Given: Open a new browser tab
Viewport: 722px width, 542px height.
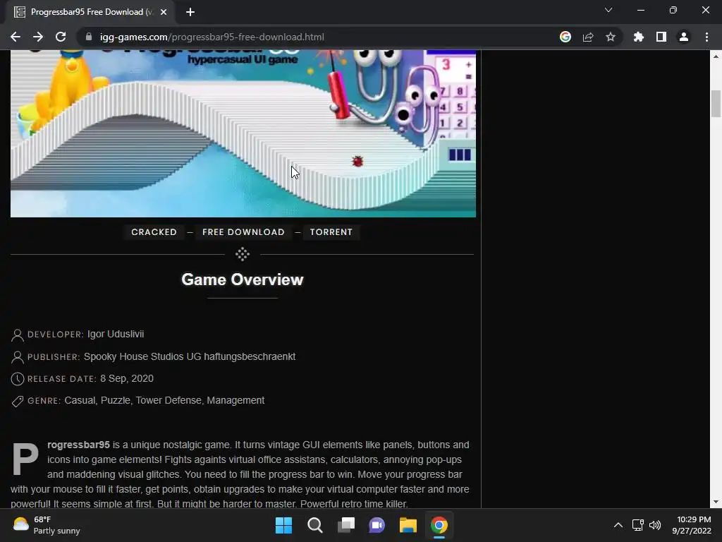Looking at the screenshot, I should pos(190,12).
